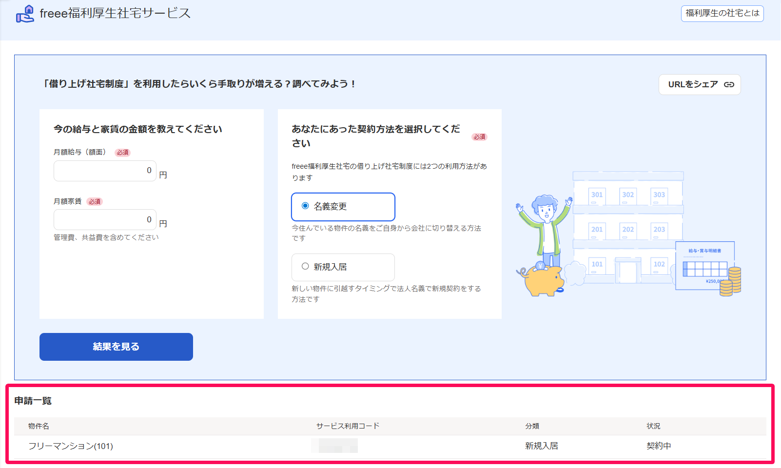The height and width of the screenshot is (468, 781).
Task: Open the 福利厚生の社宅とは page
Action: pos(722,14)
